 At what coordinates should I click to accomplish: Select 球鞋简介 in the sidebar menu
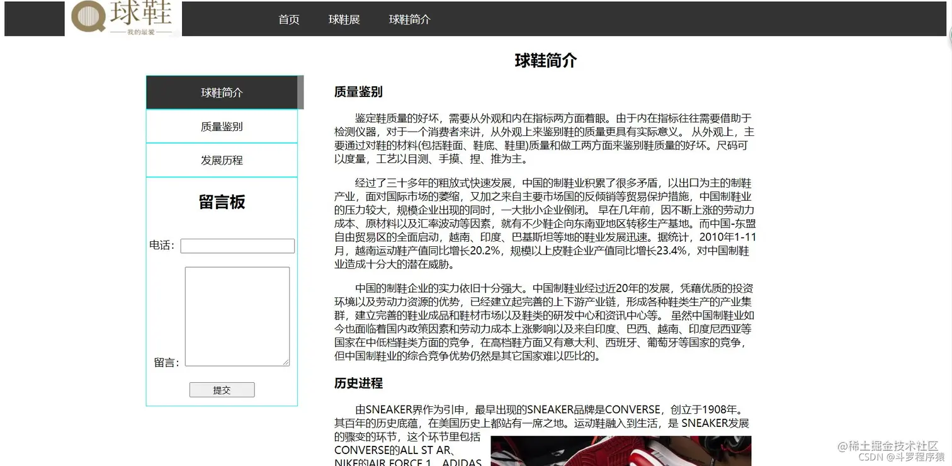click(222, 92)
